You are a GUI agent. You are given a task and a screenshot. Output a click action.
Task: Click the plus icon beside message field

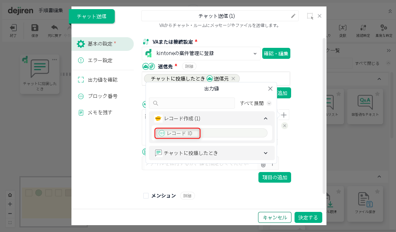point(284,115)
